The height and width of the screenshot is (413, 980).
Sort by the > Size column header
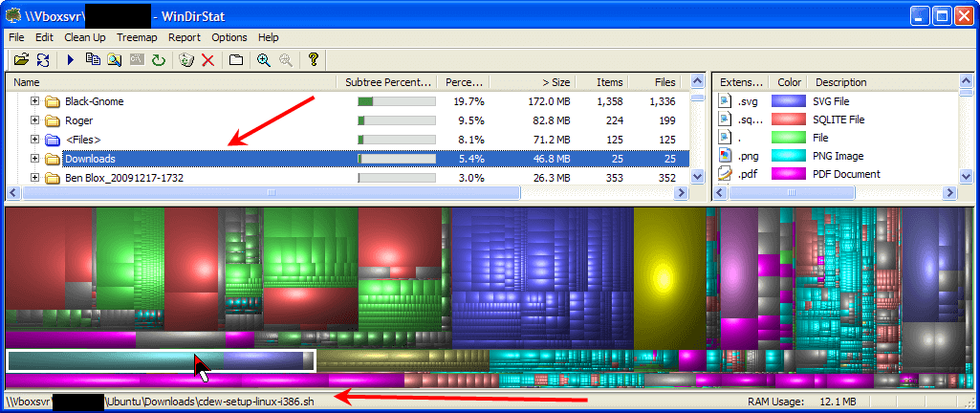pyautogui.click(x=533, y=82)
